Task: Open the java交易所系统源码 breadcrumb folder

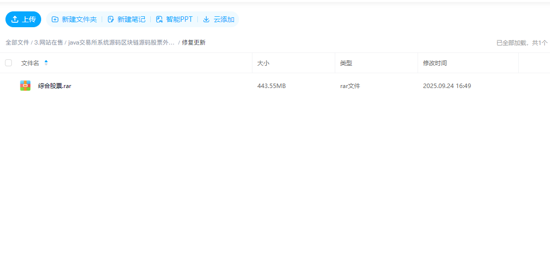Action: [x=122, y=43]
